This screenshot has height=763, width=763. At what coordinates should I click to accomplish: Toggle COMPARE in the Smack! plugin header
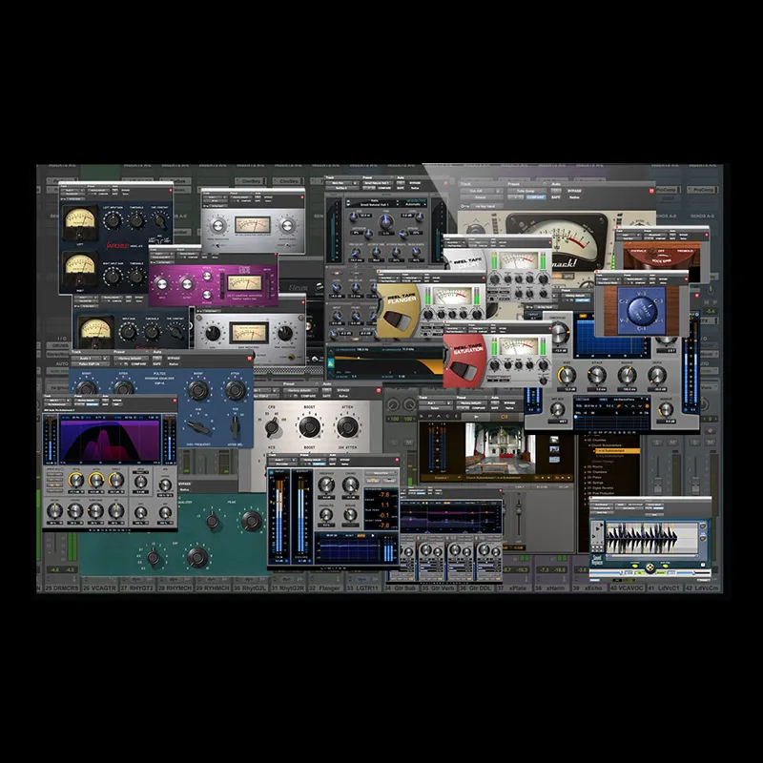click(x=536, y=197)
